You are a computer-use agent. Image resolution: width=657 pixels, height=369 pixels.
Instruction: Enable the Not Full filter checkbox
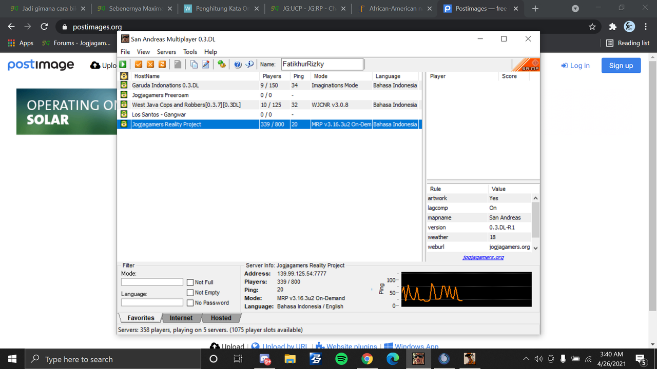click(x=190, y=282)
